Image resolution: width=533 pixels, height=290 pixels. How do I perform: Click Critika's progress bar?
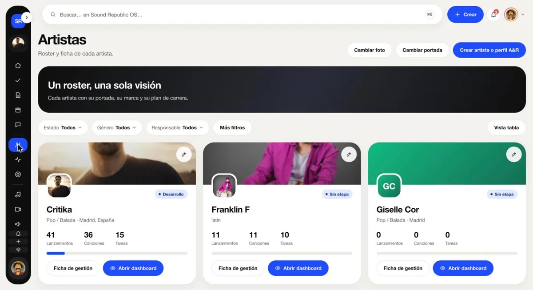pyautogui.click(x=117, y=254)
